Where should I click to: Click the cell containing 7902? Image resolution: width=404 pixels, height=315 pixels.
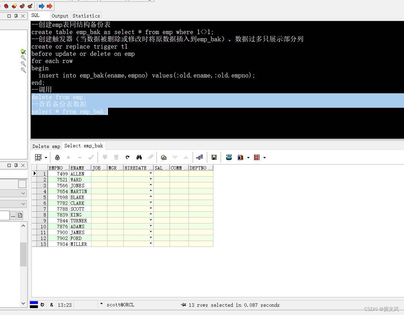[x=59, y=238]
